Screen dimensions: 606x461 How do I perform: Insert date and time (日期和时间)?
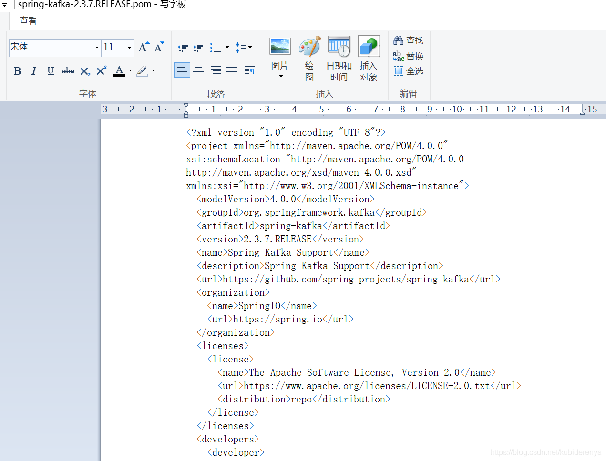(x=339, y=58)
